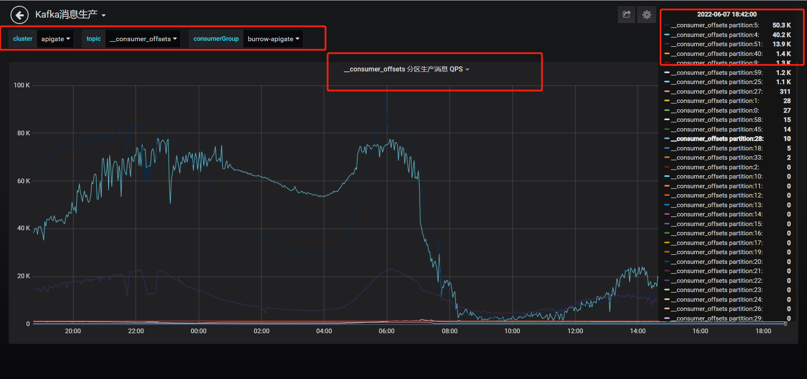Open the burrow-apigate consumerGroup dropdown
807x379 pixels.
click(273, 39)
